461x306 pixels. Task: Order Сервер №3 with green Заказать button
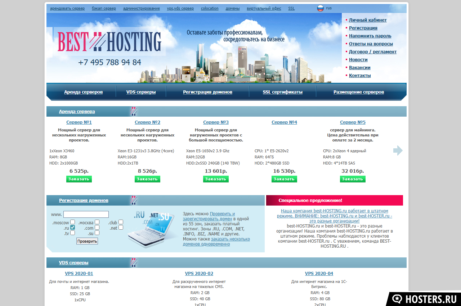click(216, 179)
